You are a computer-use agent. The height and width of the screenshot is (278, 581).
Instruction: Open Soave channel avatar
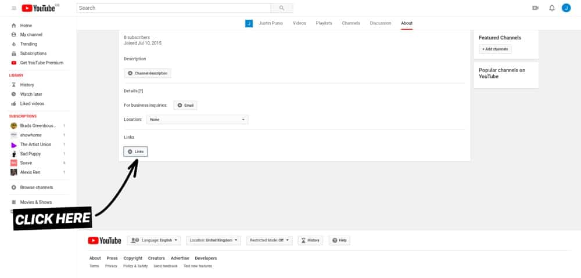(14, 163)
